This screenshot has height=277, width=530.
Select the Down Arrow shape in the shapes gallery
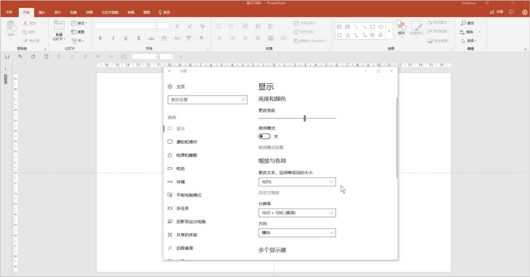tap(381, 35)
